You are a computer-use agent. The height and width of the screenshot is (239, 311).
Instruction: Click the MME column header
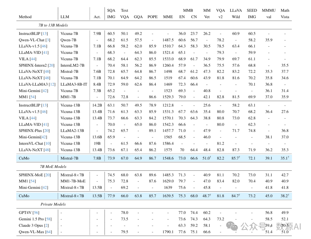click(x=168, y=17)
